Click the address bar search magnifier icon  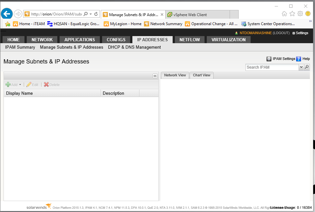pyautogui.click(x=86, y=14)
